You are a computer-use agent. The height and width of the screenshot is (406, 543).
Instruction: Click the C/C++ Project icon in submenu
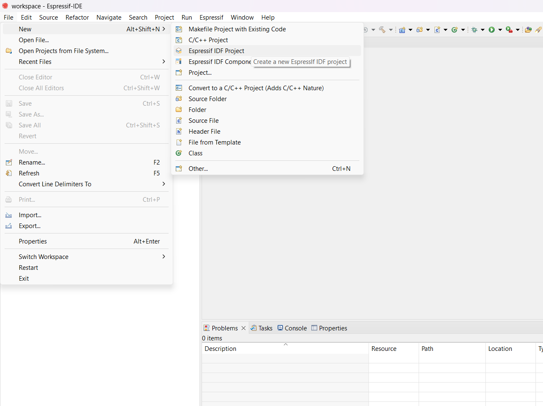pyautogui.click(x=179, y=40)
